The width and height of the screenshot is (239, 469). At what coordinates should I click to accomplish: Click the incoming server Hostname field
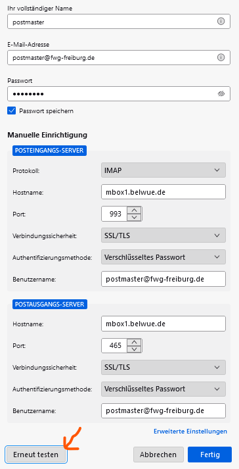pyautogui.click(x=163, y=191)
